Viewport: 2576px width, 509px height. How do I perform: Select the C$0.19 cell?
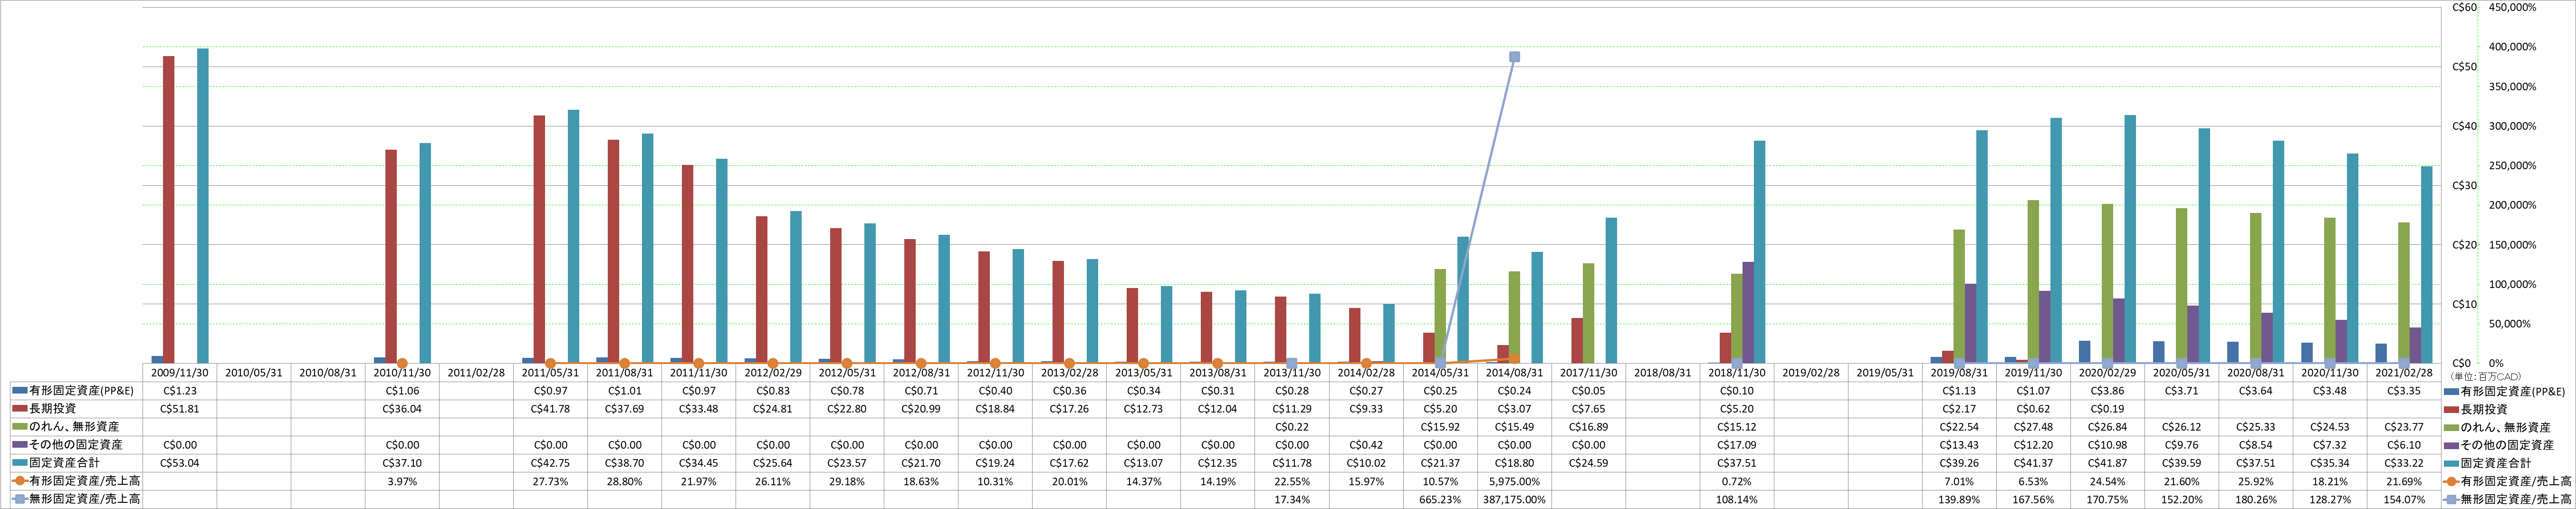pyautogui.click(x=2107, y=409)
